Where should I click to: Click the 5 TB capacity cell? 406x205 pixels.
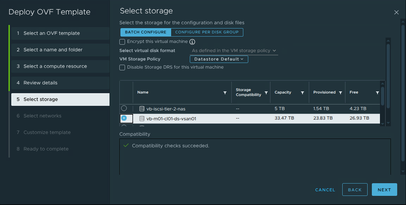pos(280,109)
